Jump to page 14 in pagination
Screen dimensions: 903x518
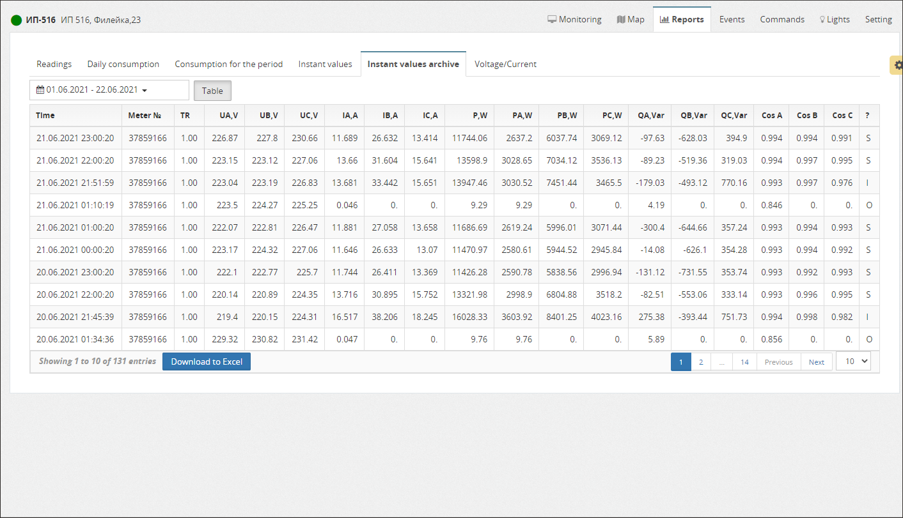(x=744, y=362)
